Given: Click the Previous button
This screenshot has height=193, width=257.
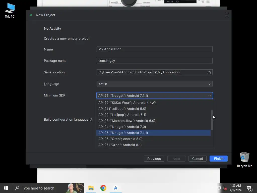Looking at the screenshot, I should click(x=154, y=159).
